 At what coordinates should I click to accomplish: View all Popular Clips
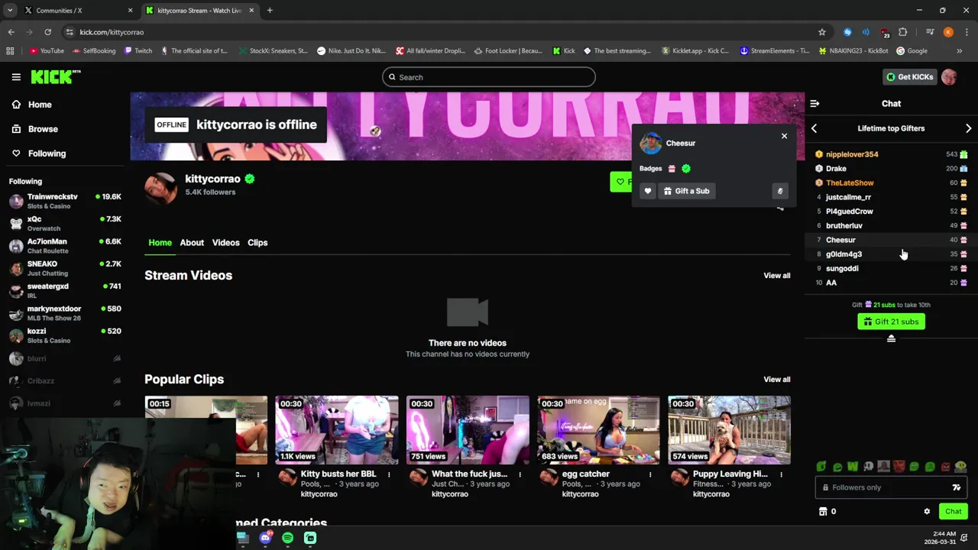click(776, 380)
